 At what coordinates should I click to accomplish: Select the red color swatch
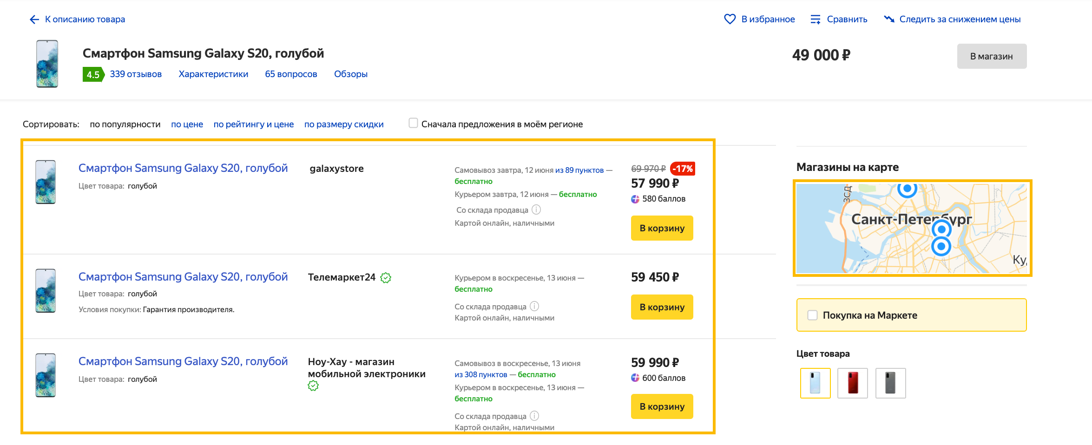tap(853, 383)
